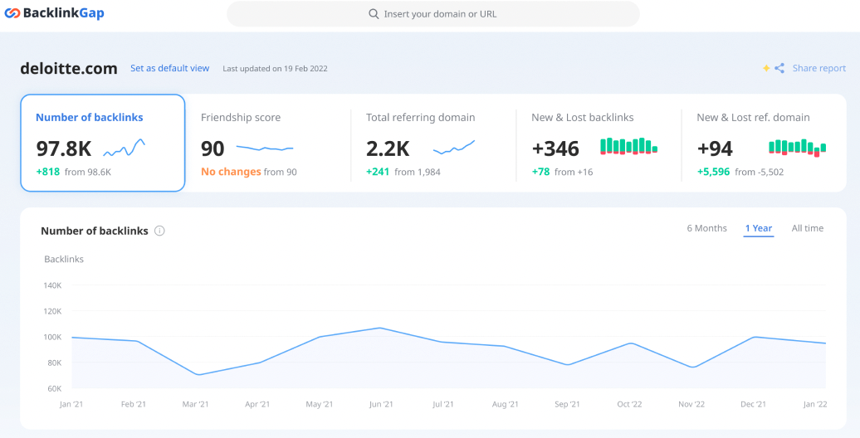Select the New & Lost backlinks card

click(599, 143)
